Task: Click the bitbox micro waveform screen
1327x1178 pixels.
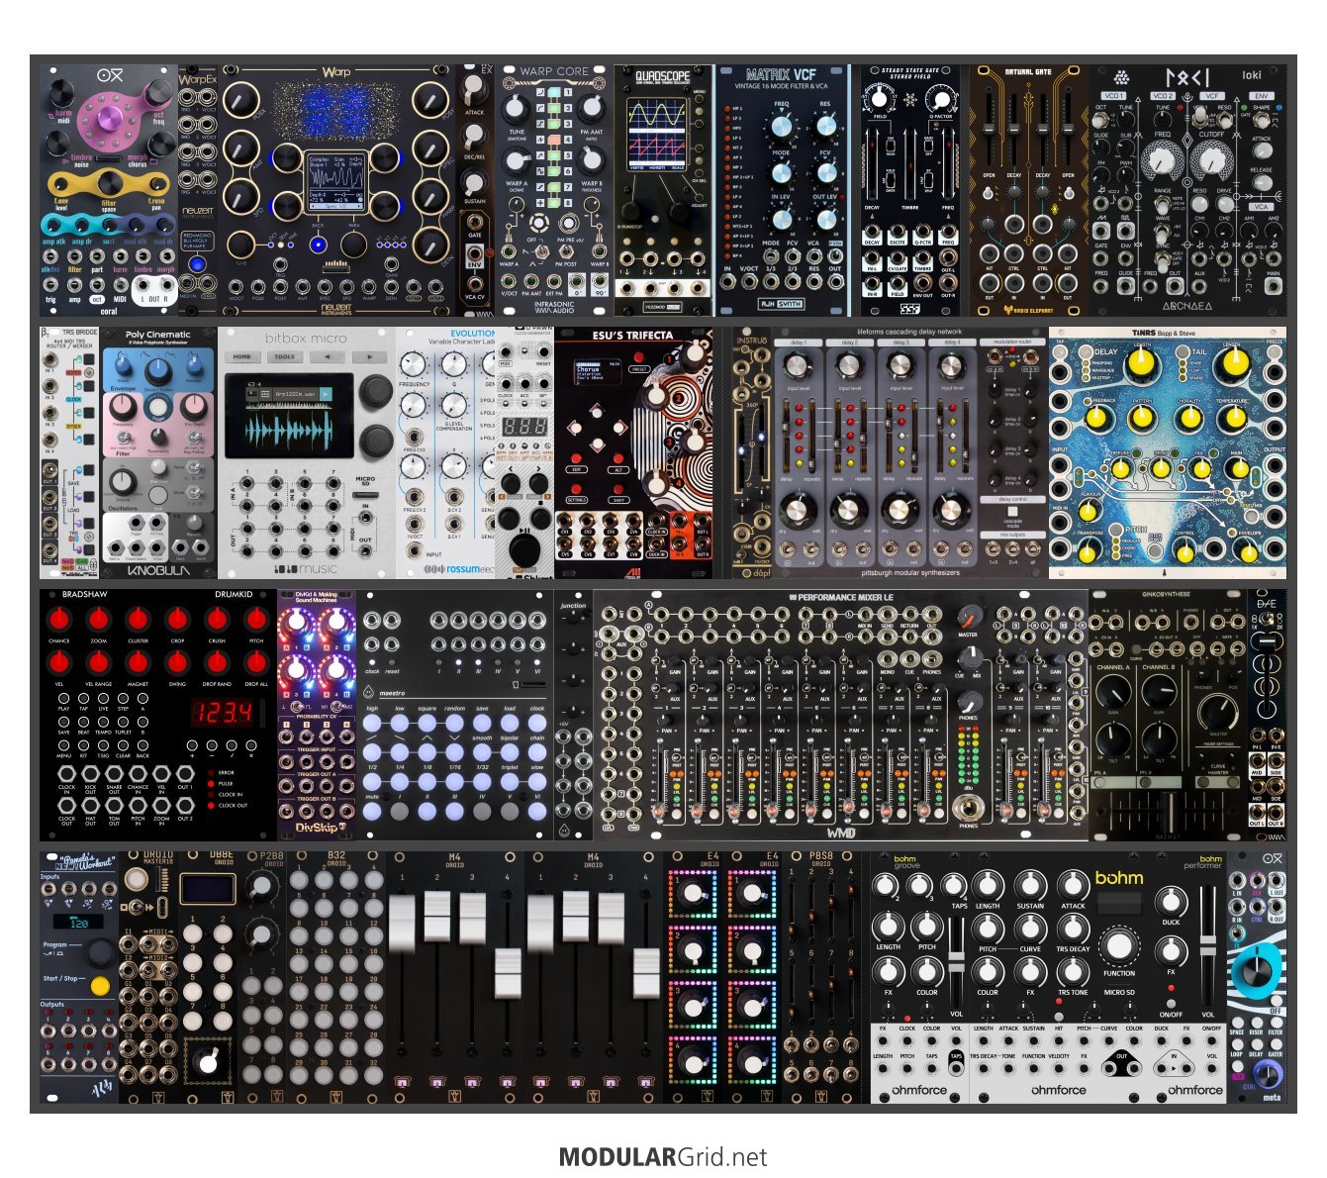Action: (x=288, y=415)
